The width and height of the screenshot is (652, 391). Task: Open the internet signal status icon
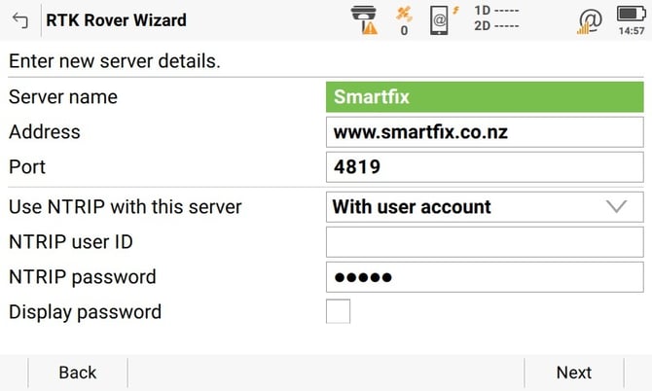click(590, 20)
